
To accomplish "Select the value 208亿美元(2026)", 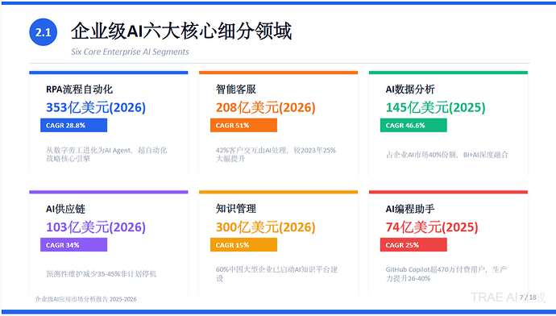I will 266,107.
